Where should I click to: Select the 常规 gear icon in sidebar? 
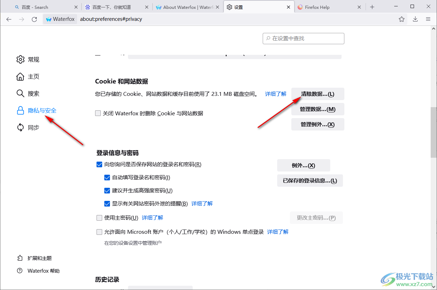click(x=21, y=59)
